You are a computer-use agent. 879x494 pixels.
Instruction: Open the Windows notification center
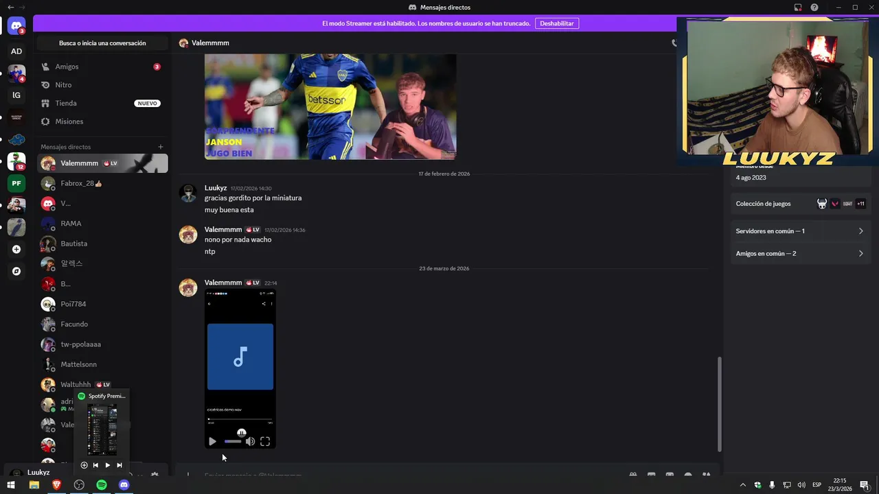[865, 485]
